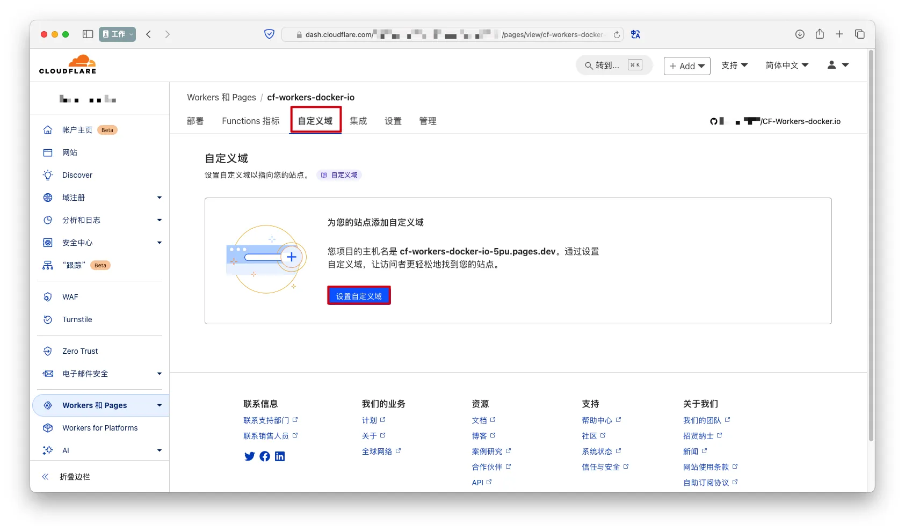This screenshot has width=905, height=532.
Task: Switch to the 集成 tab
Action: tap(358, 121)
